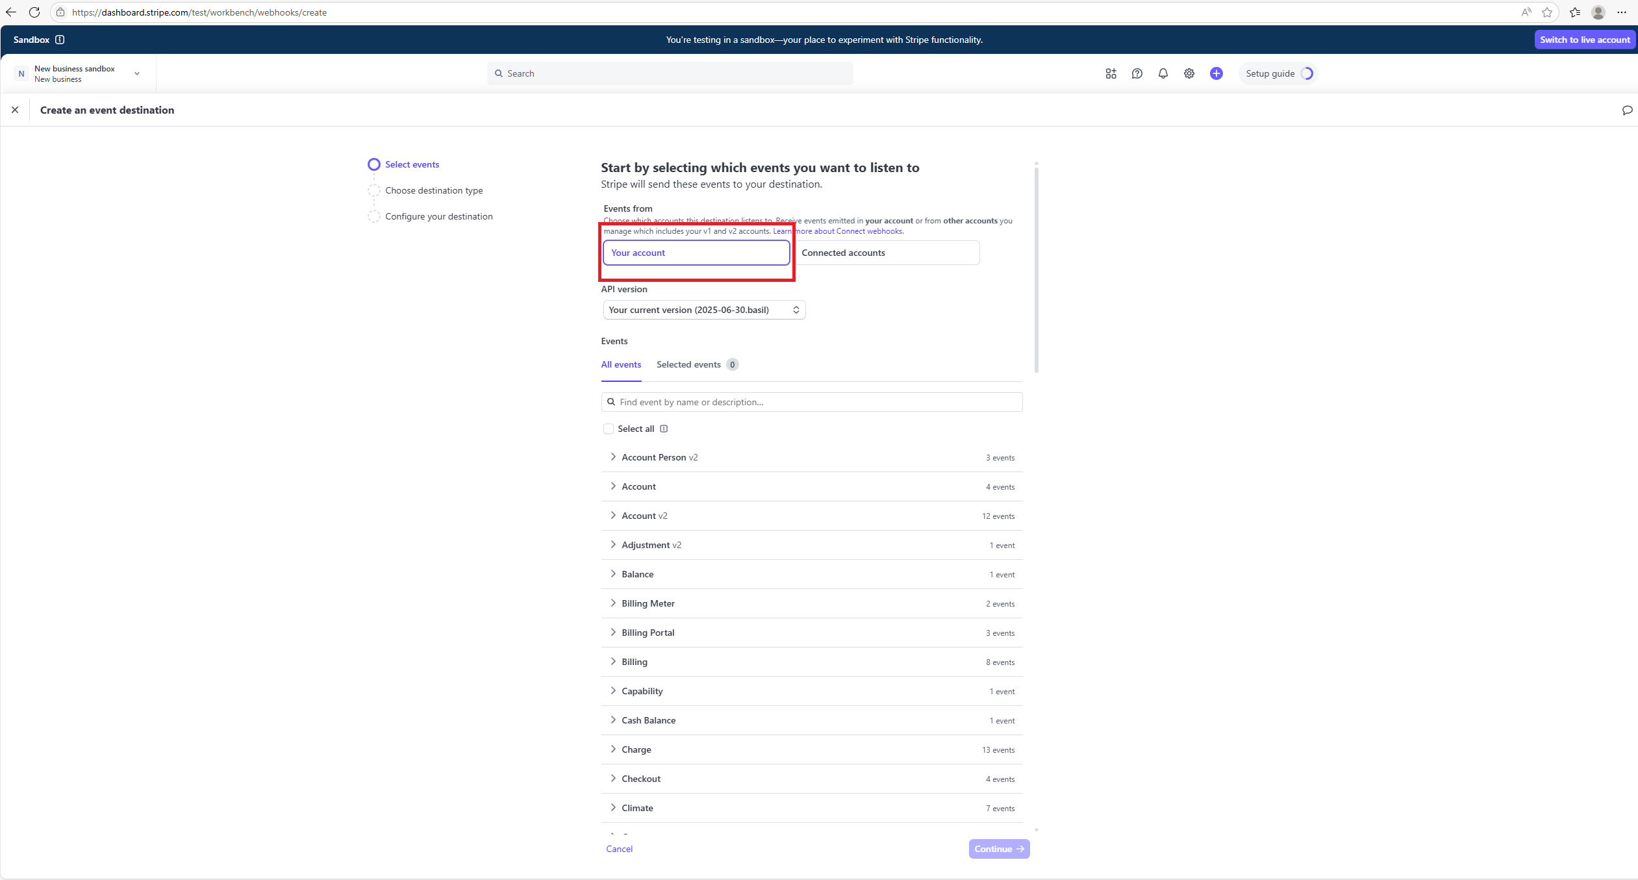This screenshot has height=880, width=1638.
Task: Click the browser address bar URL
Action: 199,12
